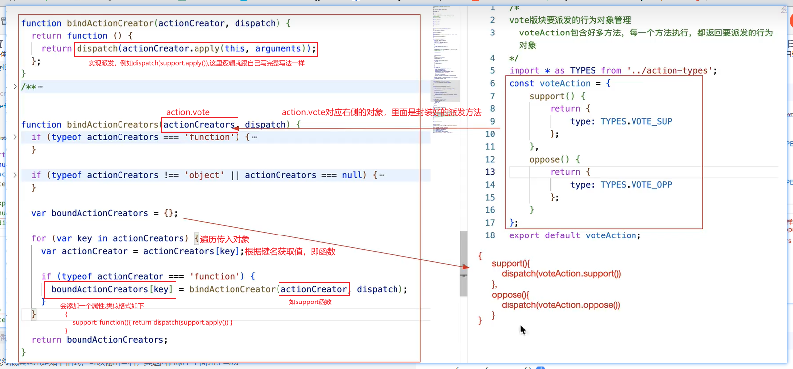Click the code minimap preview
The width and height of the screenshot is (793, 369).
pos(446,69)
